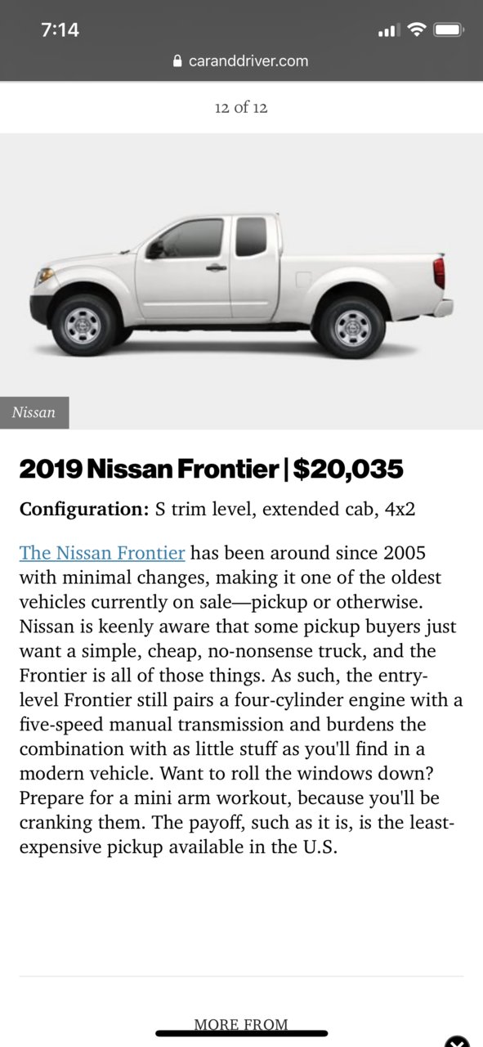Tap the battery indicator icon
Viewport: 483px width, 1047px height.
pos(449,30)
